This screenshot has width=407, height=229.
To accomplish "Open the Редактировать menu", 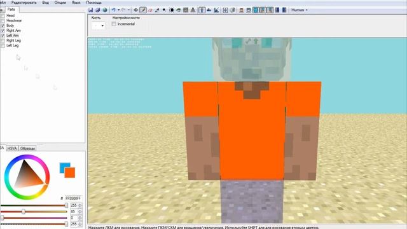I will [x=24, y=3].
